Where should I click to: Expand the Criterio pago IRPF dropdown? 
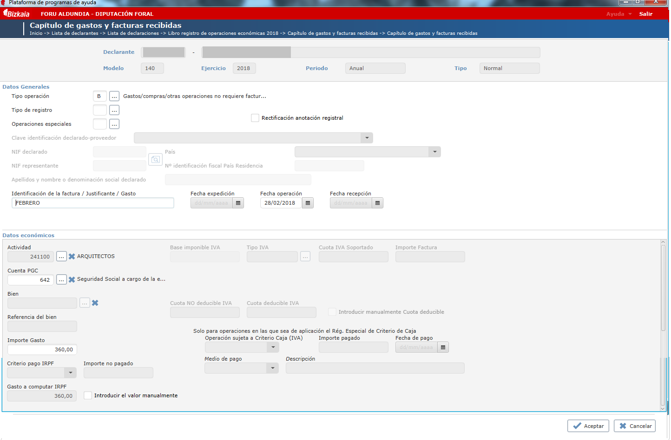point(71,373)
